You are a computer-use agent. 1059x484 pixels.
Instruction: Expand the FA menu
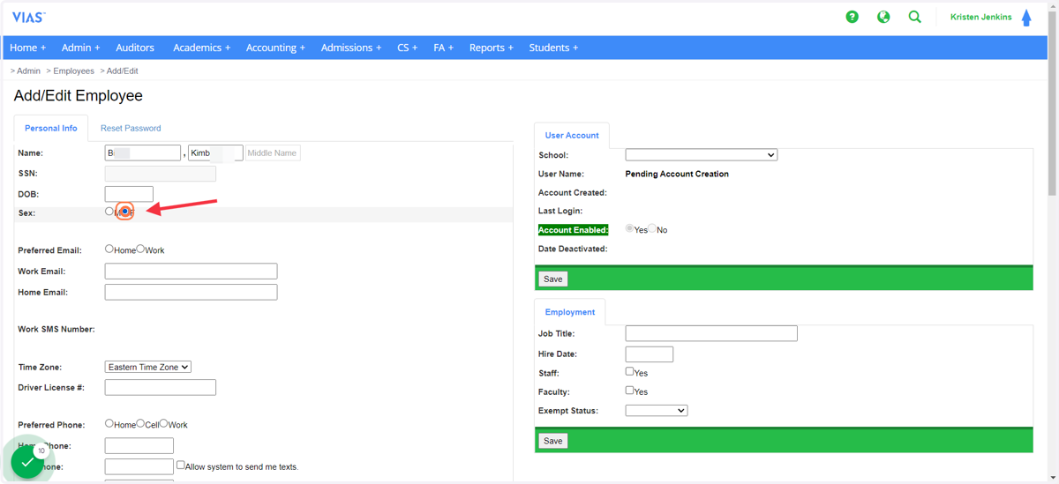[444, 48]
